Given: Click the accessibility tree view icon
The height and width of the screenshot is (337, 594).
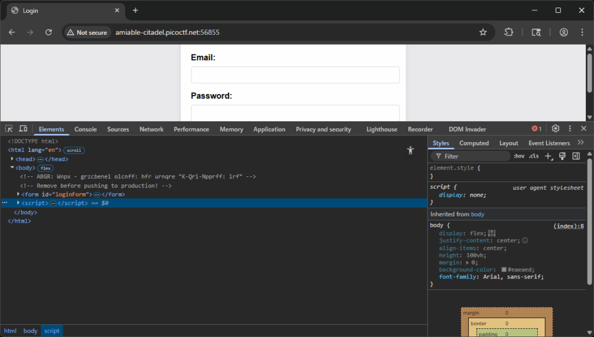Looking at the screenshot, I should point(411,150).
